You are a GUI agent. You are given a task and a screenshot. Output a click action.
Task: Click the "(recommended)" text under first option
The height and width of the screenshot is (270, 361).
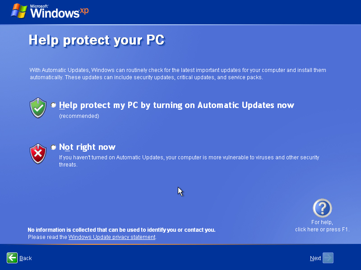coord(79,116)
